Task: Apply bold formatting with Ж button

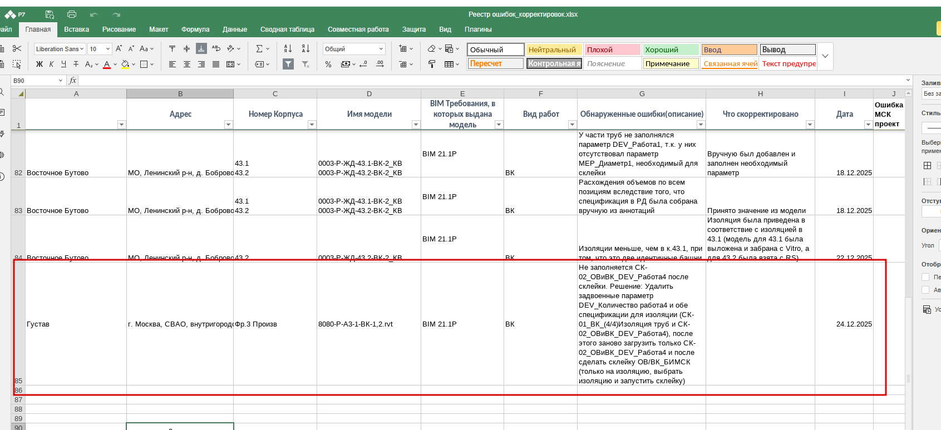Action: [x=39, y=65]
